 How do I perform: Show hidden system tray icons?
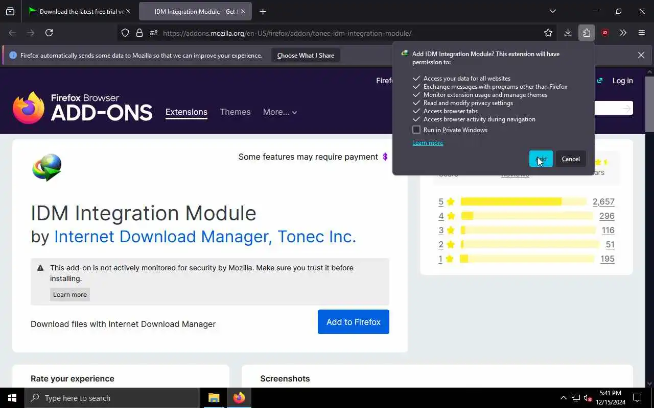563,398
